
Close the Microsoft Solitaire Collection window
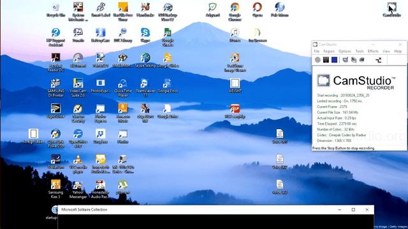pos(367,209)
